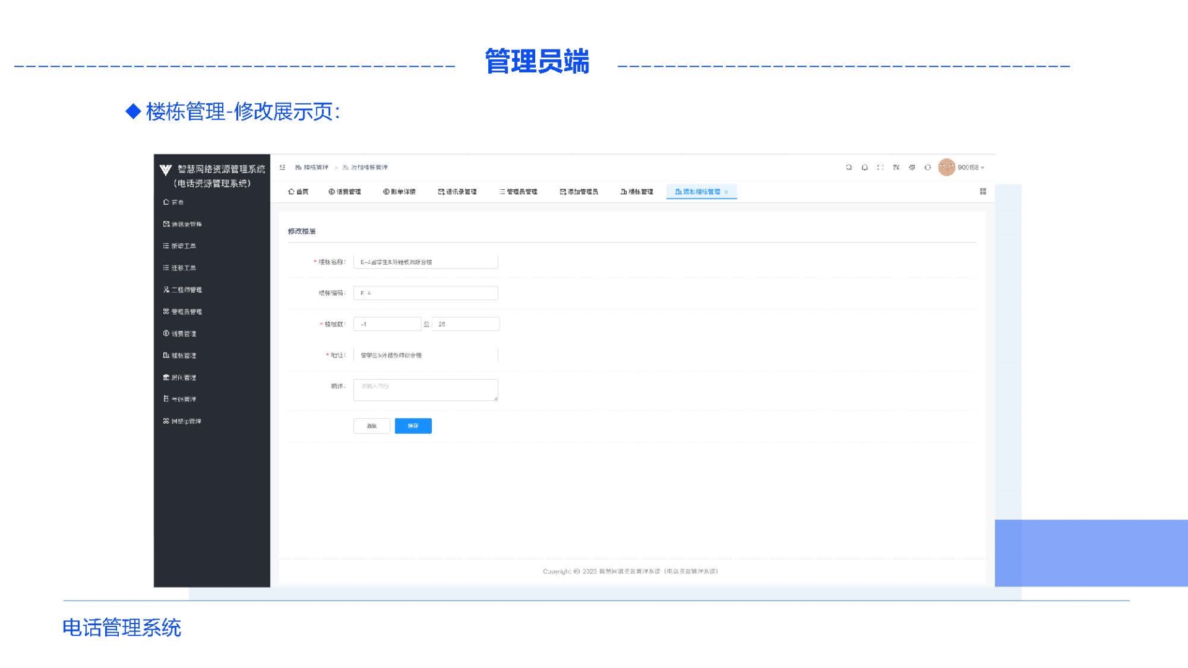Viewport: 1188px width, 668px height.
Task: Click the language translation icon
Action: pos(896,168)
